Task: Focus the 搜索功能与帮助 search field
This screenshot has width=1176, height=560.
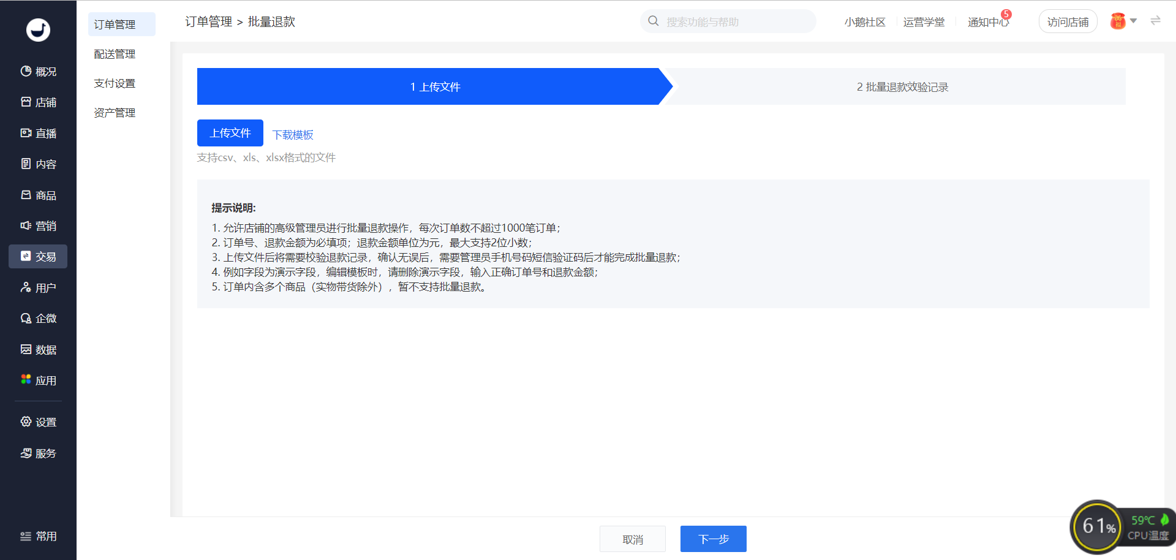Action: click(x=728, y=21)
